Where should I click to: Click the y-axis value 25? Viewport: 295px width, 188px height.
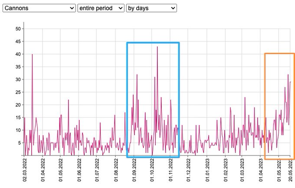pyautogui.click(x=18, y=92)
